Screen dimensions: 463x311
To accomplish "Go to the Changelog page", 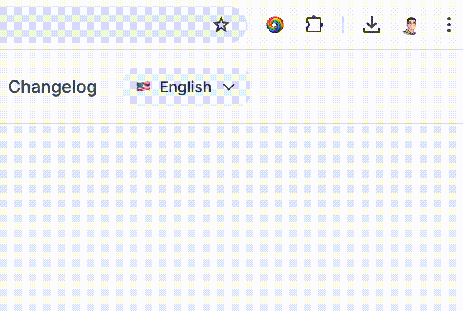I will coord(53,87).
